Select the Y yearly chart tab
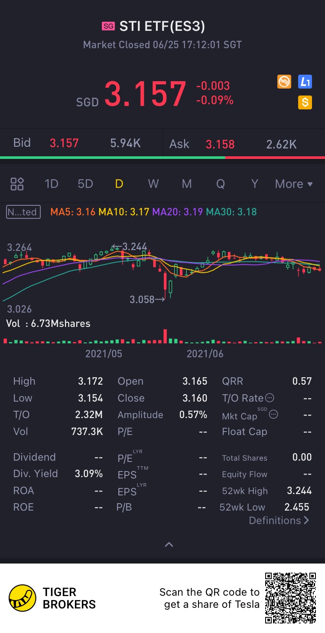The width and height of the screenshot is (325, 633). [x=255, y=184]
